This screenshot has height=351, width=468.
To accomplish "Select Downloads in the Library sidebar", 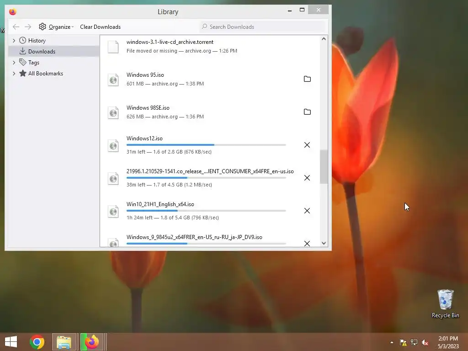I will click(54, 51).
